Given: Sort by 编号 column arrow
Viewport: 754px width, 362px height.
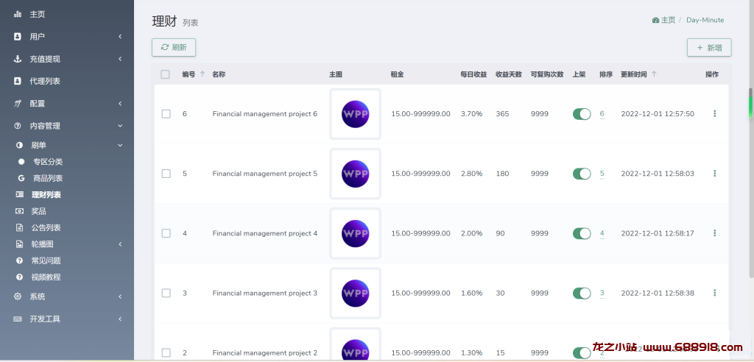Looking at the screenshot, I should point(202,74).
